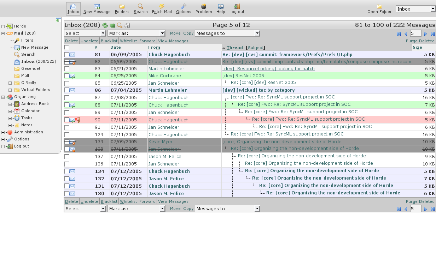Select checkbox of message 84 from Mike Cochrane
The width and height of the screenshot is (436, 278).
67,76
